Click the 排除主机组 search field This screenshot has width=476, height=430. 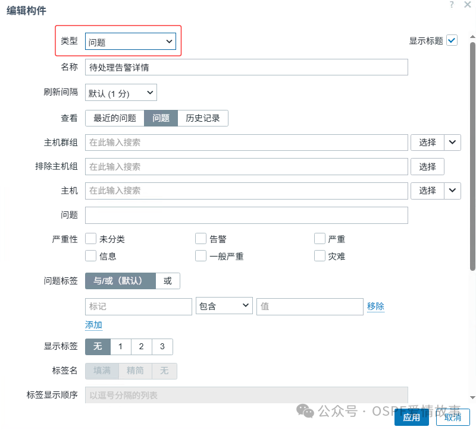(x=246, y=167)
